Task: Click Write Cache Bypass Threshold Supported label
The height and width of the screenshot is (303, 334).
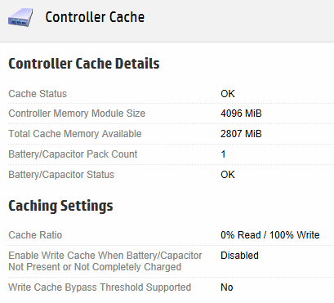Action: tap(100, 287)
